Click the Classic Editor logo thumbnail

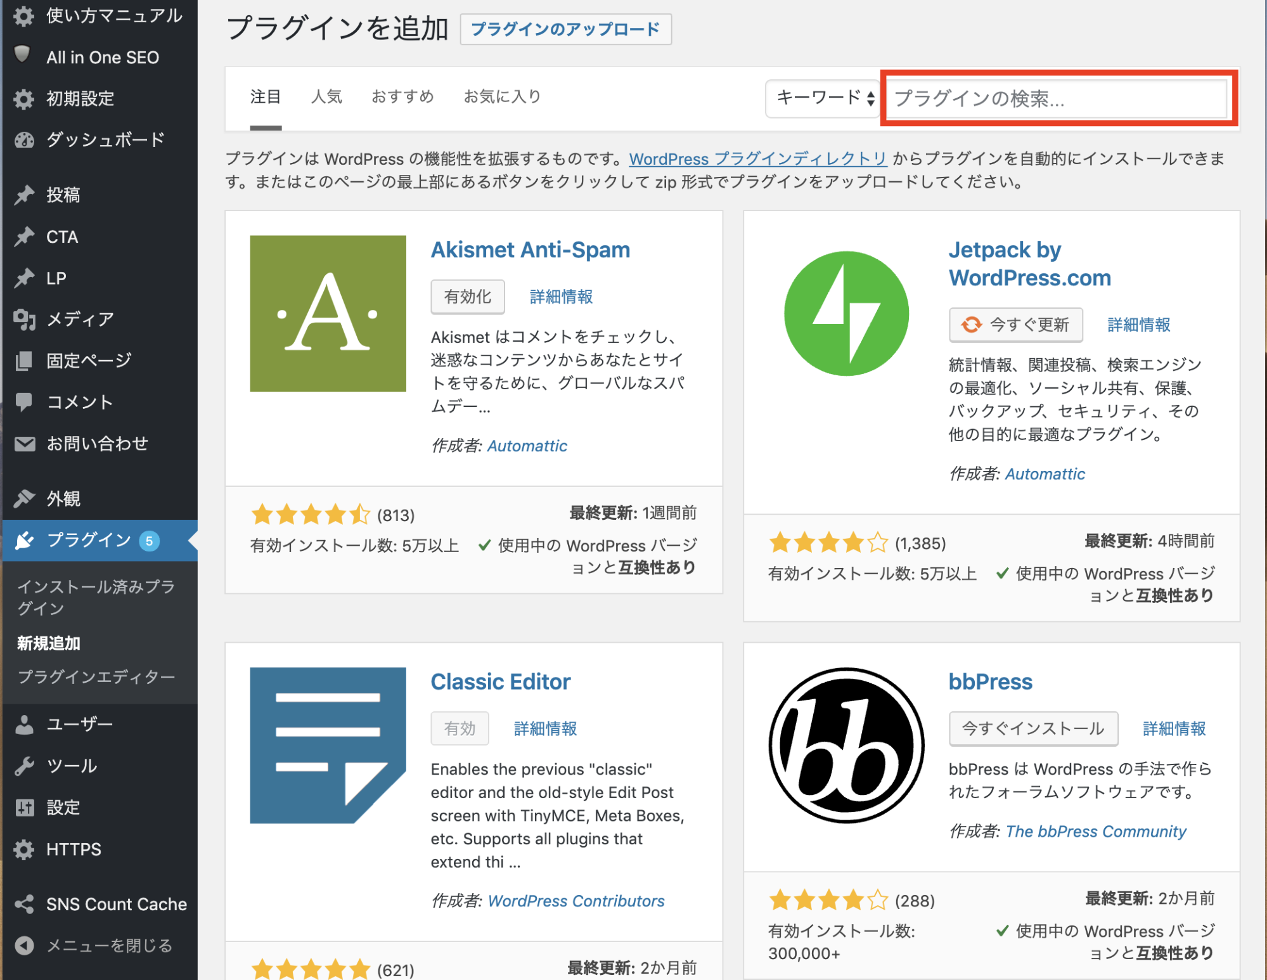pos(328,745)
